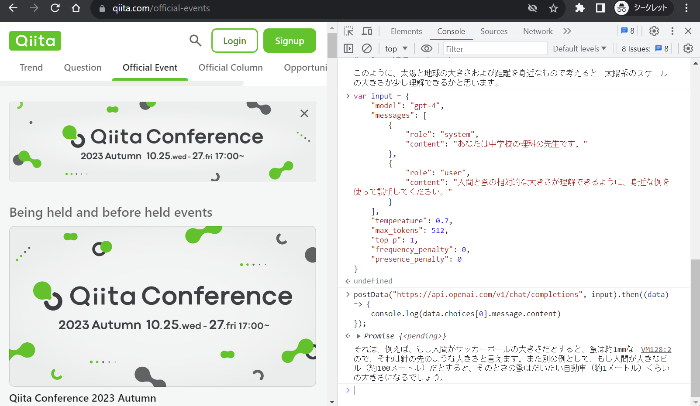Bookmark this page with the star icon
Image resolution: width=700 pixels, height=406 pixels.
[x=553, y=8]
